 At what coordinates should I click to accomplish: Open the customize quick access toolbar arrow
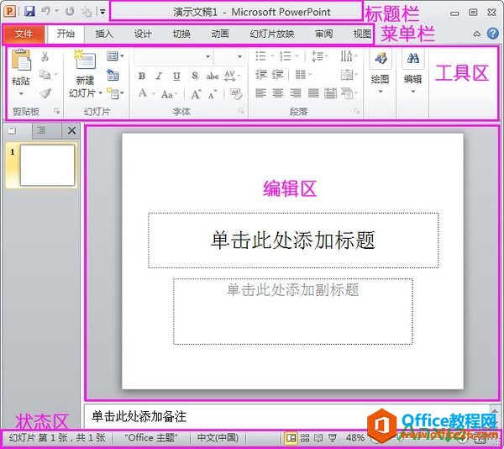pos(102,12)
